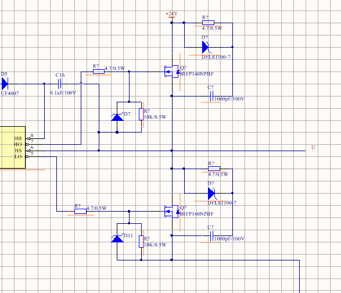Select the D5 diode symbol

point(5,84)
